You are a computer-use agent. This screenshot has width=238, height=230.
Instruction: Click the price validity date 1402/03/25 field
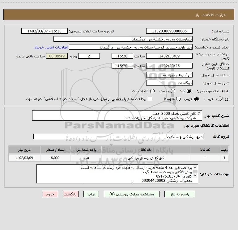pyautogui.click(x=169, y=66)
